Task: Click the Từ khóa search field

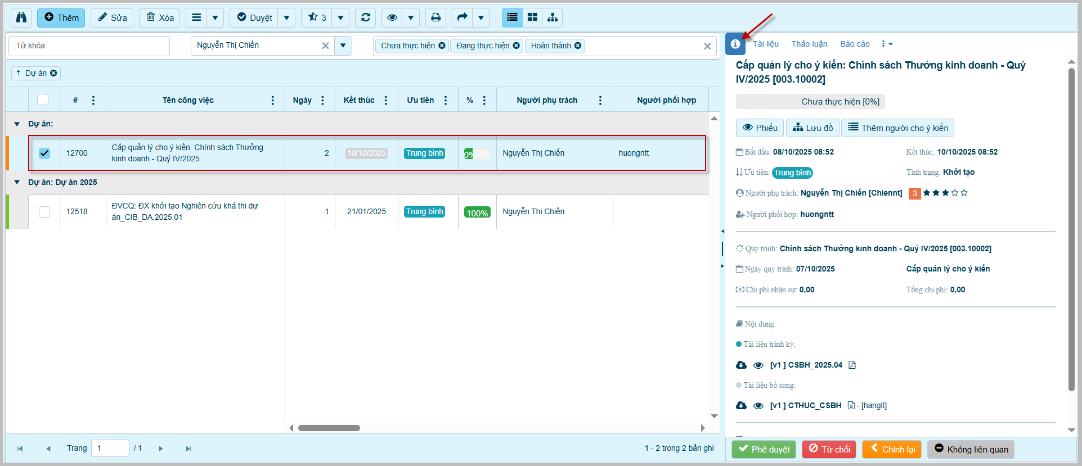Action: [x=89, y=46]
